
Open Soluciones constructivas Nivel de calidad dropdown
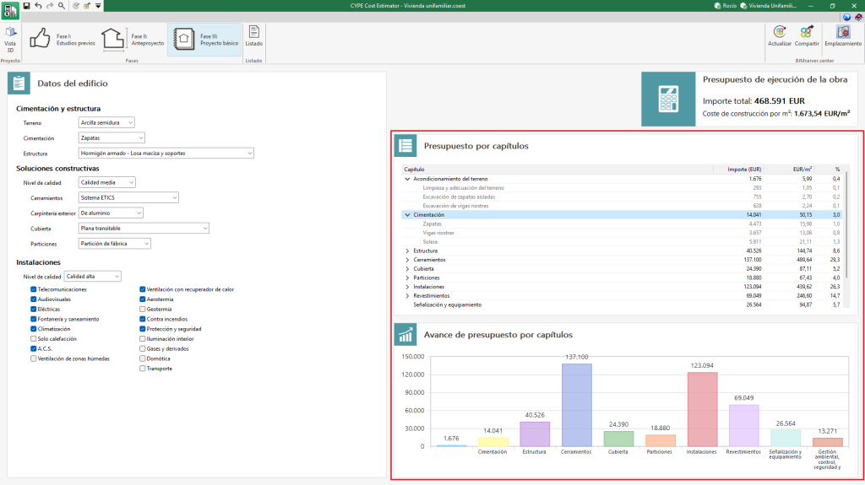[107, 182]
